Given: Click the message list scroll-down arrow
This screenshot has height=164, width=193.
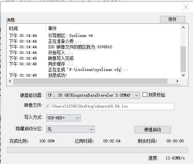Looking at the screenshot, I should (x=183, y=75).
